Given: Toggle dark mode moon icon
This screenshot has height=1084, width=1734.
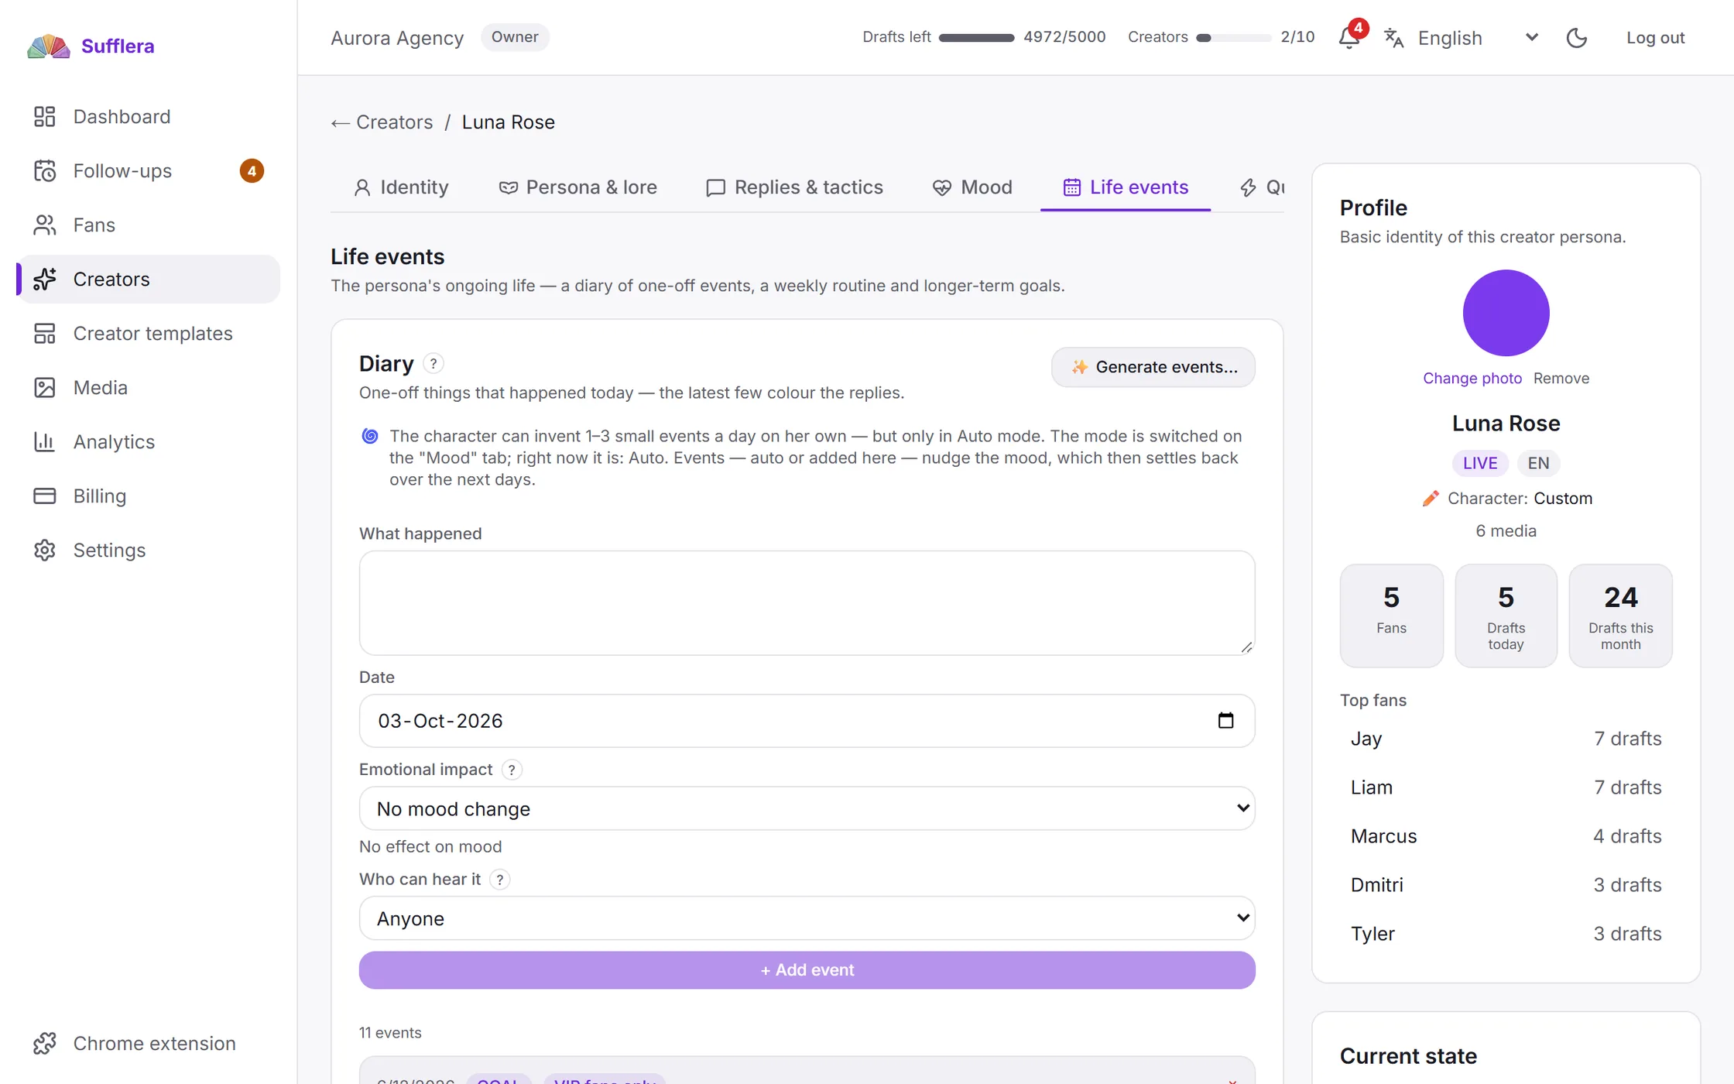Looking at the screenshot, I should click(1577, 37).
